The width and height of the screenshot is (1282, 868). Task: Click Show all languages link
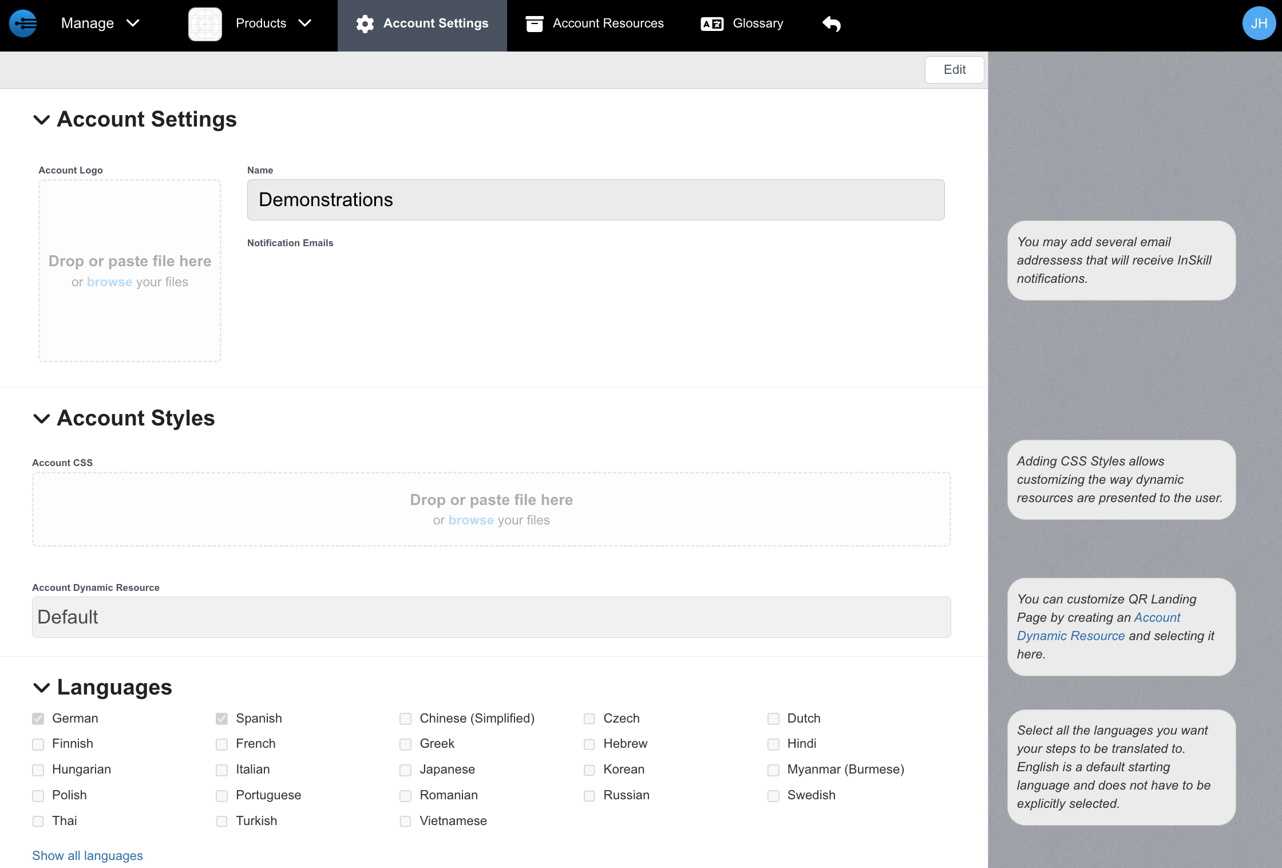pyautogui.click(x=88, y=855)
